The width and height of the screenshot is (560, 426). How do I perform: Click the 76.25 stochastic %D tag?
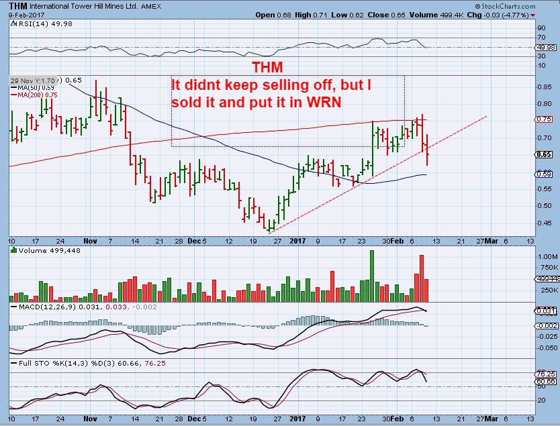(x=547, y=374)
